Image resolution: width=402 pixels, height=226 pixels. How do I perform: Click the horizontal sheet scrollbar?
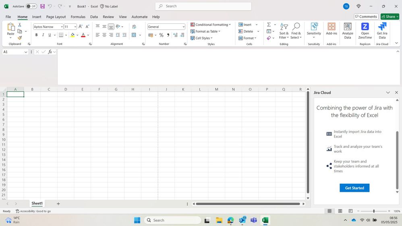(248, 204)
